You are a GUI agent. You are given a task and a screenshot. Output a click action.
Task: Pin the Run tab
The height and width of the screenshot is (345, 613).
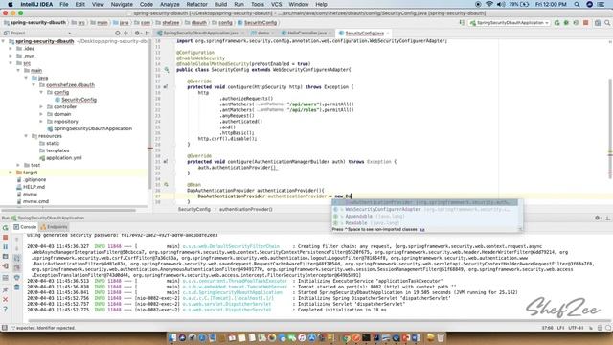point(6,289)
